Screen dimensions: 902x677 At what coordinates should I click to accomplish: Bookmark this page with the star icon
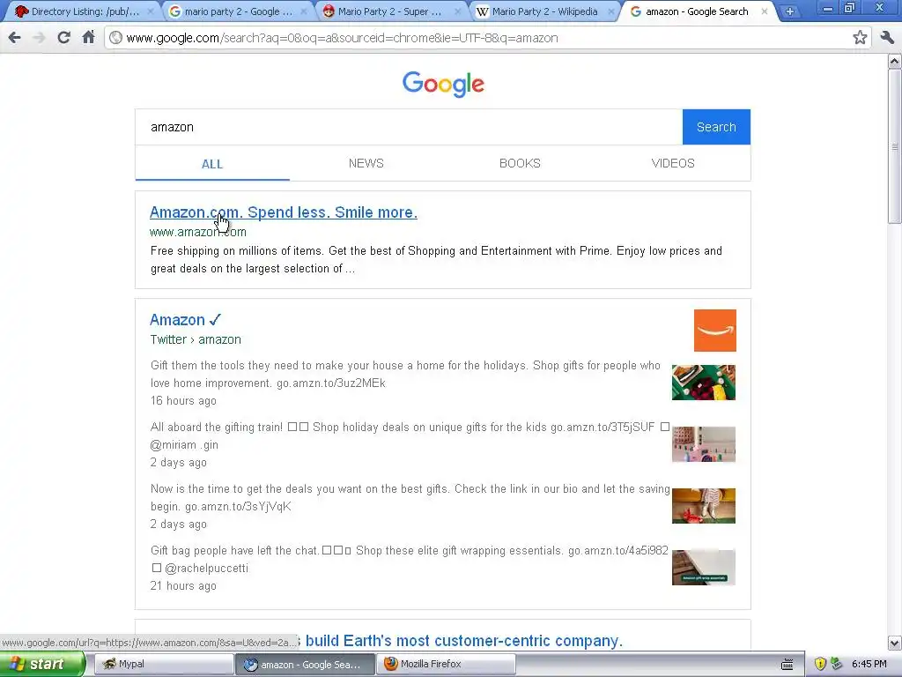[x=860, y=38]
